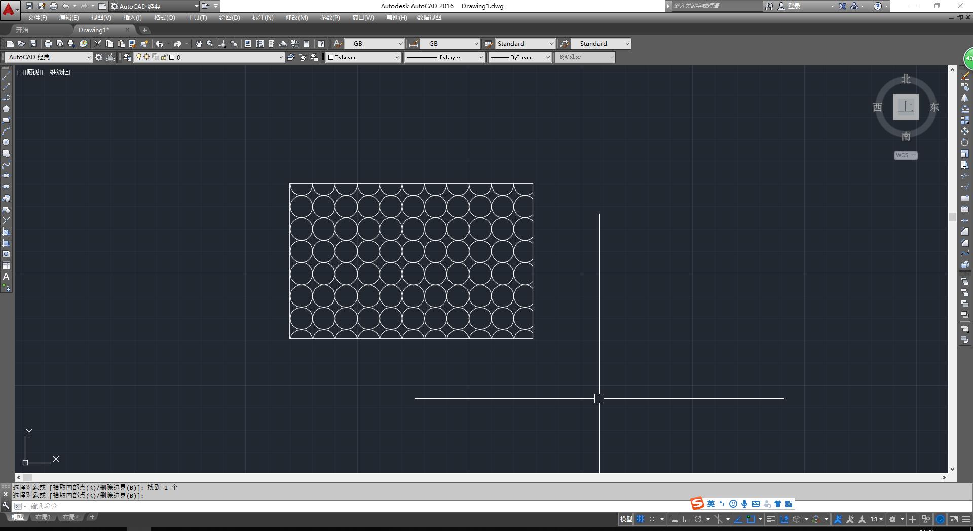Click the Cut scissors icon
973x531 pixels.
pos(98,44)
